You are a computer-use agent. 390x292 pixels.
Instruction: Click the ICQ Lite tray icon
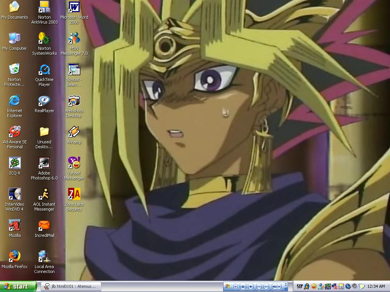tap(328, 286)
